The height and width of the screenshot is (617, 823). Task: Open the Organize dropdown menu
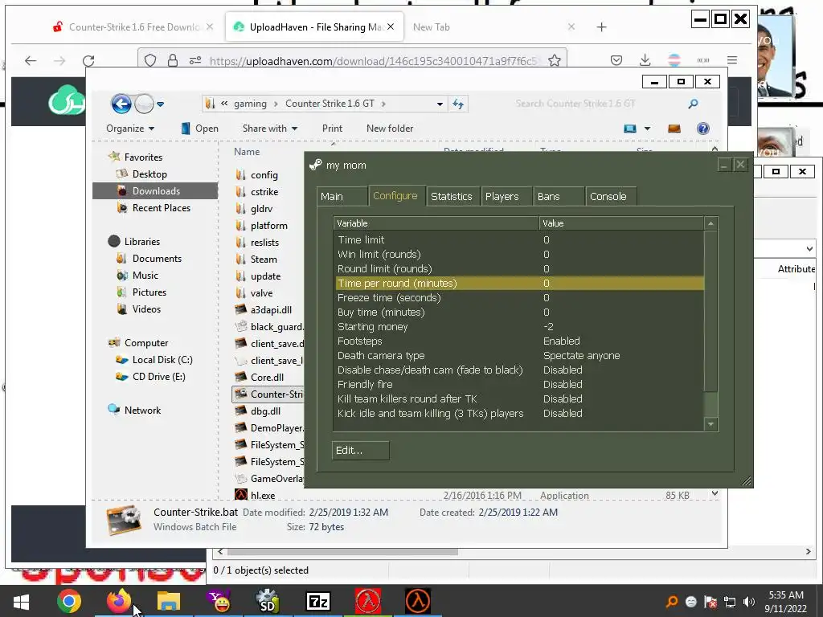[x=130, y=129]
